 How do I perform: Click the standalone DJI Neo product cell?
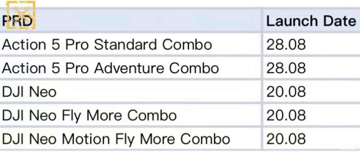point(29,92)
